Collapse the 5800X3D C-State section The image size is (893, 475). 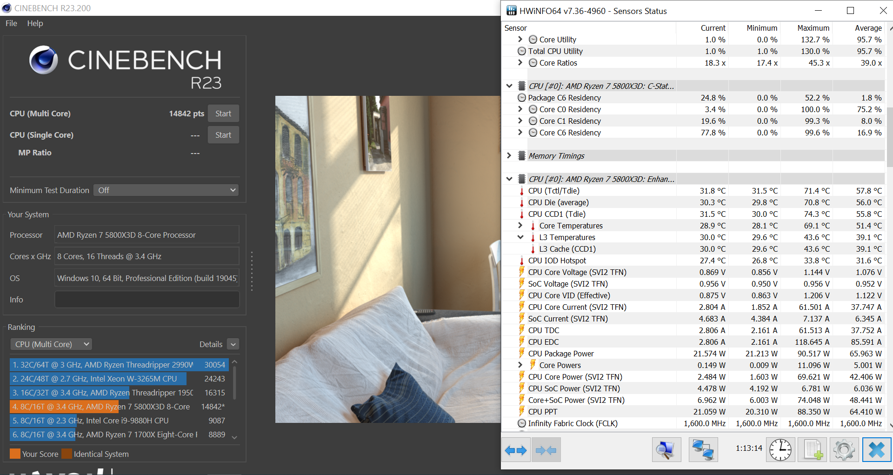point(509,86)
